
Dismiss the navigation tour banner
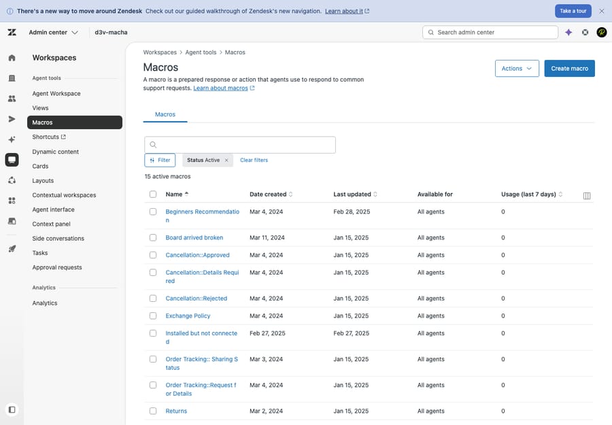pos(602,11)
